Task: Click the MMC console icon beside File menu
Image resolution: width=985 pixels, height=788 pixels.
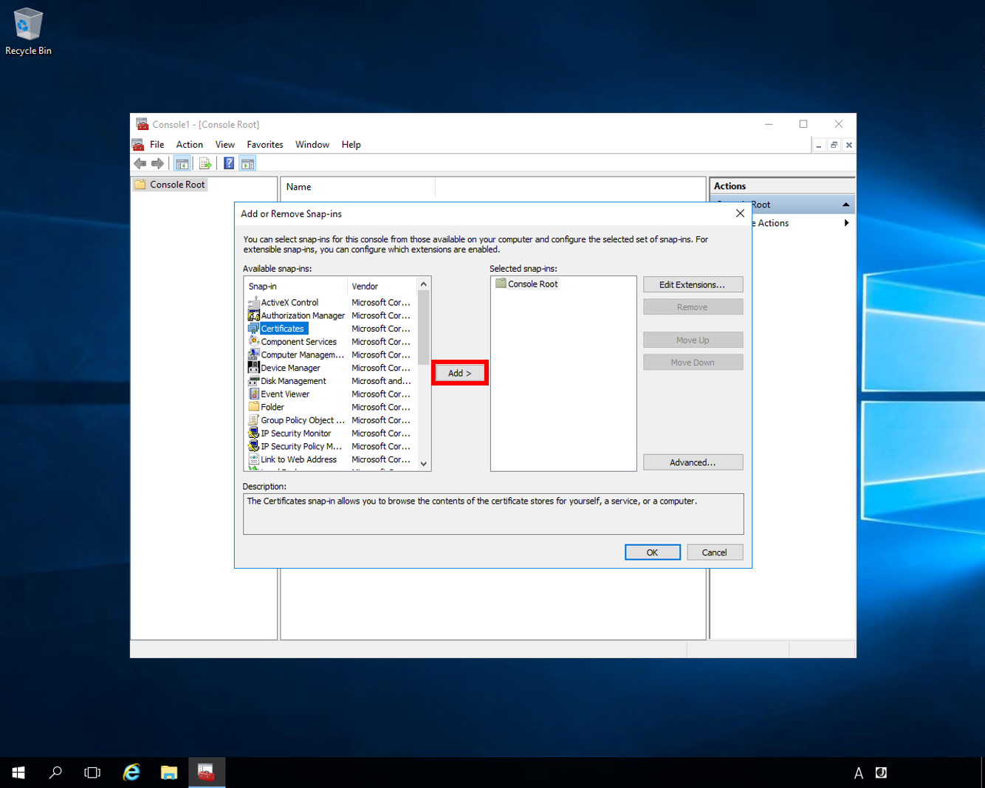Action: click(x=138, y=145)
